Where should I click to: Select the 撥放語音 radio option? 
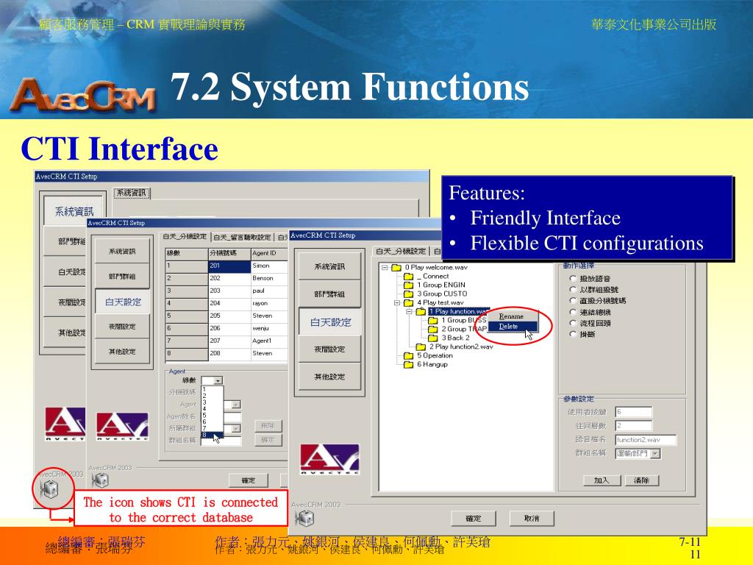click(x=572, y=279)
